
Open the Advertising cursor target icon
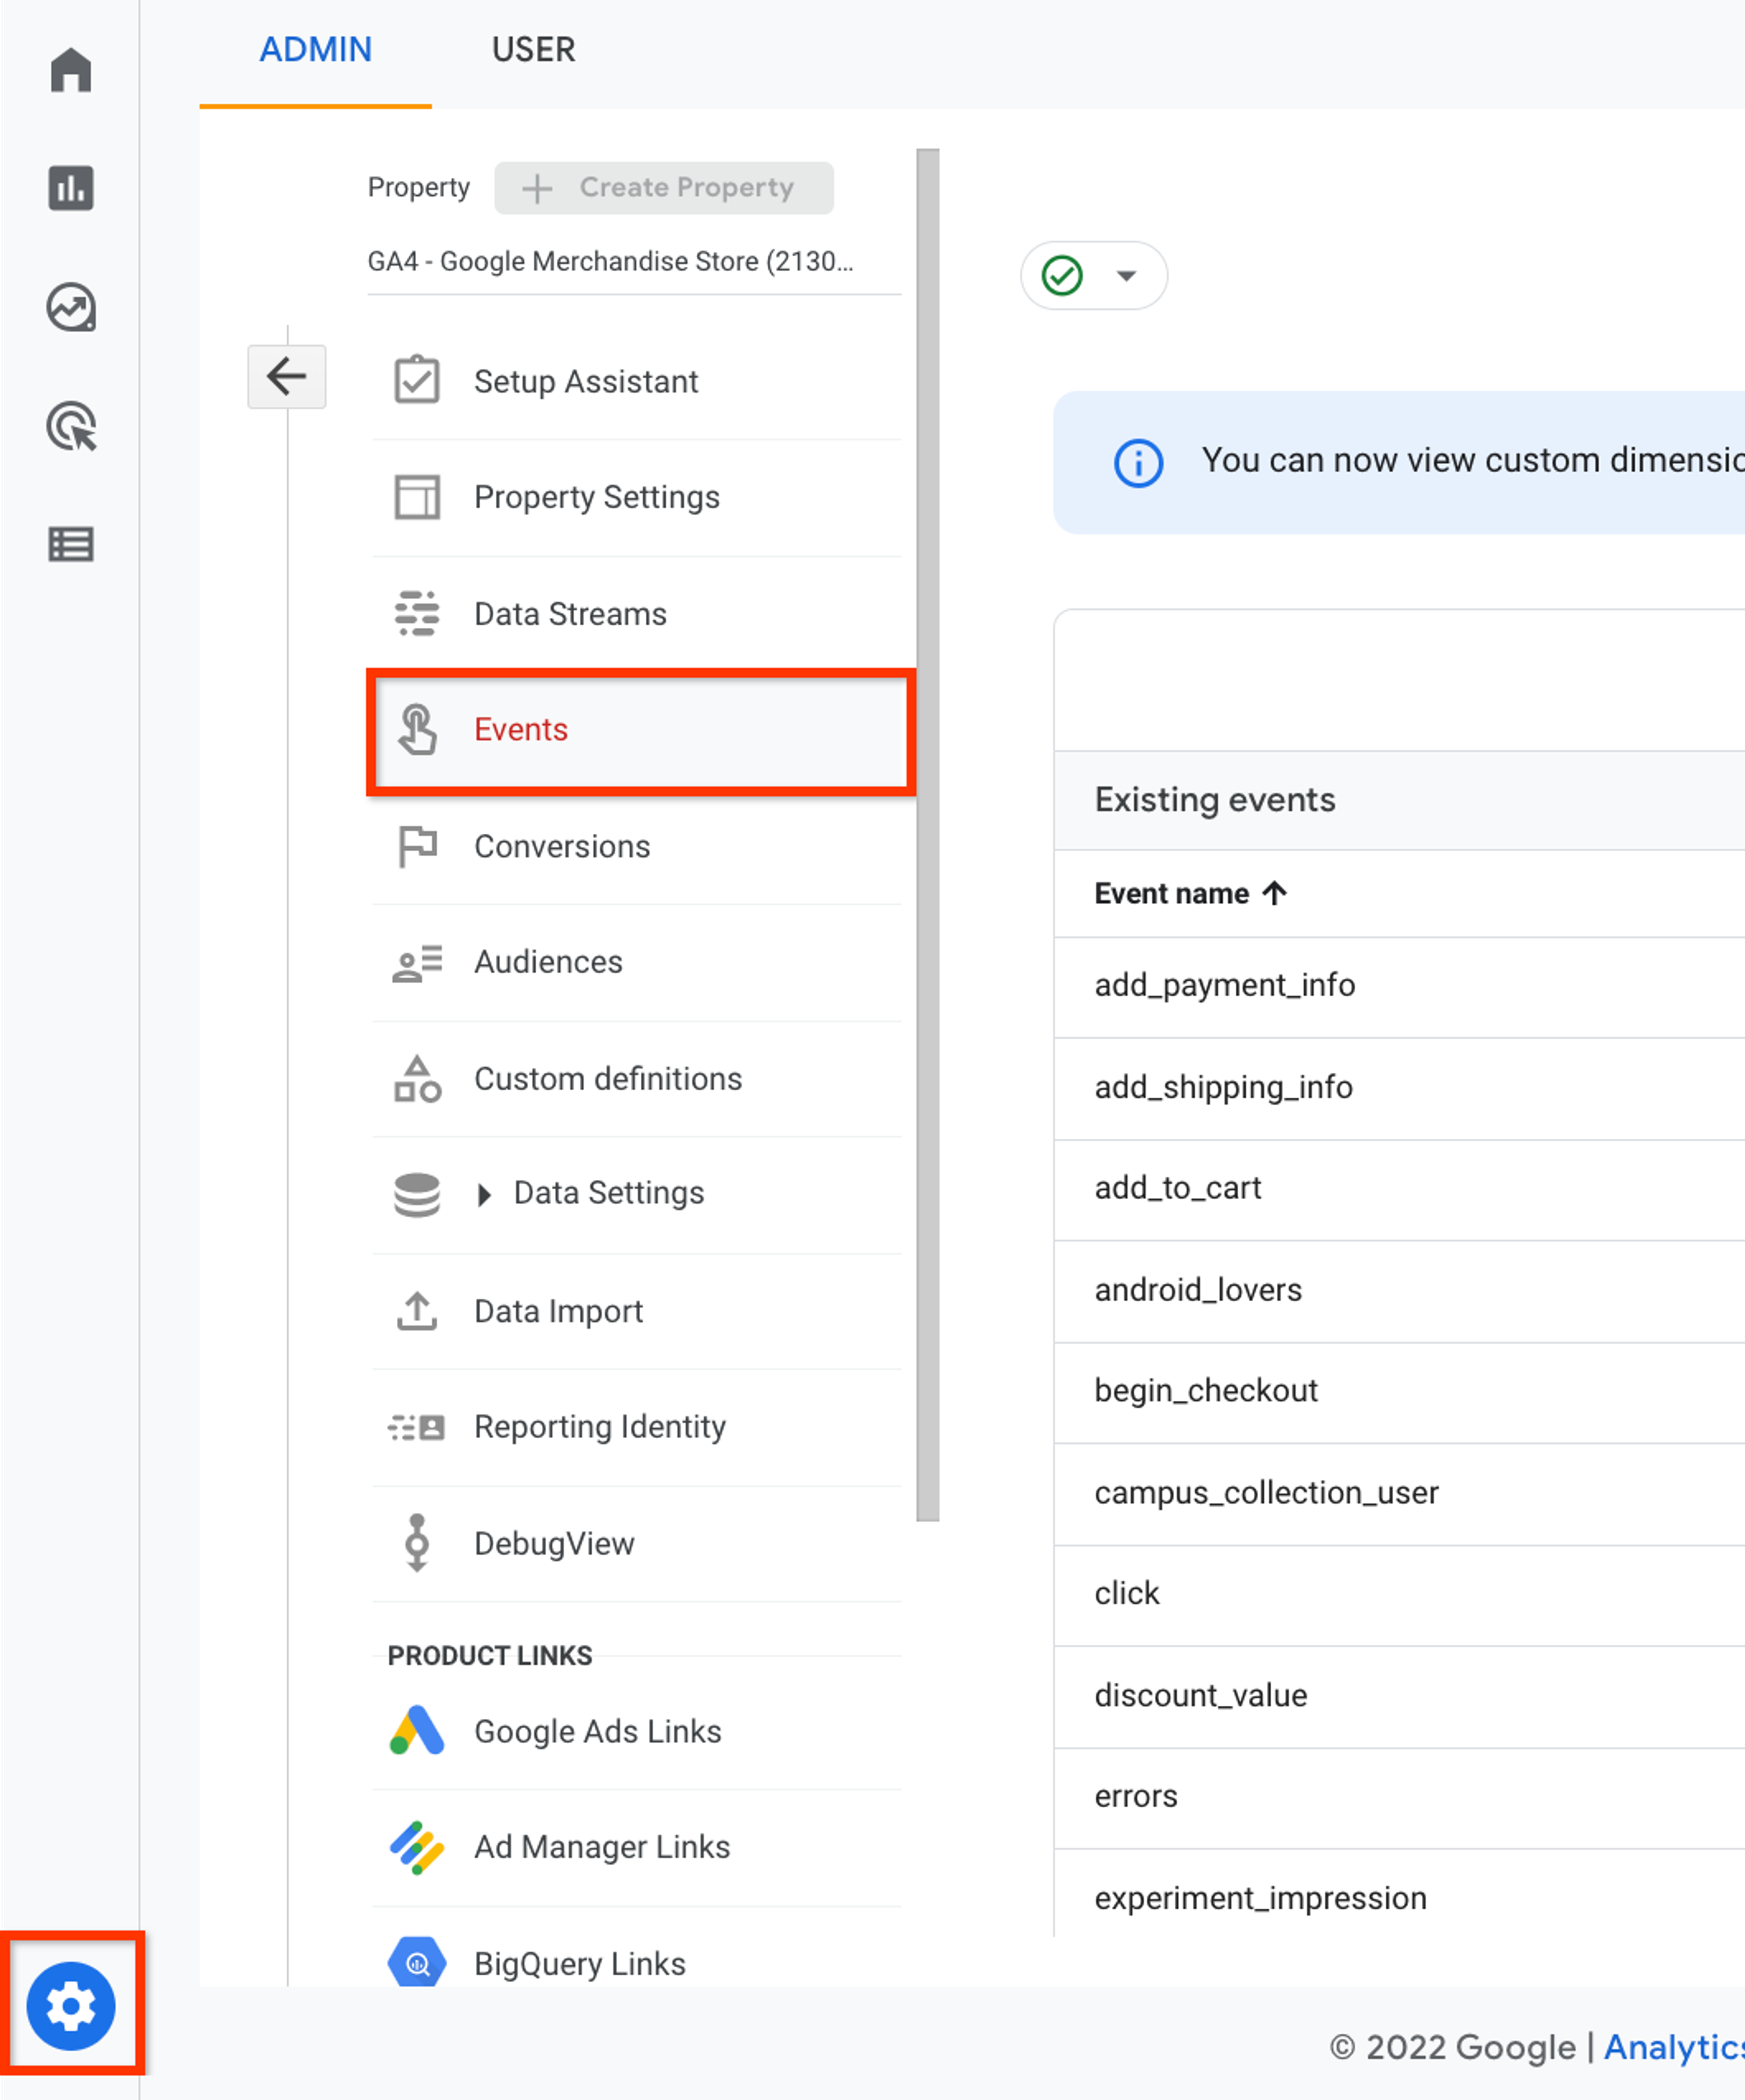[71, 427]
